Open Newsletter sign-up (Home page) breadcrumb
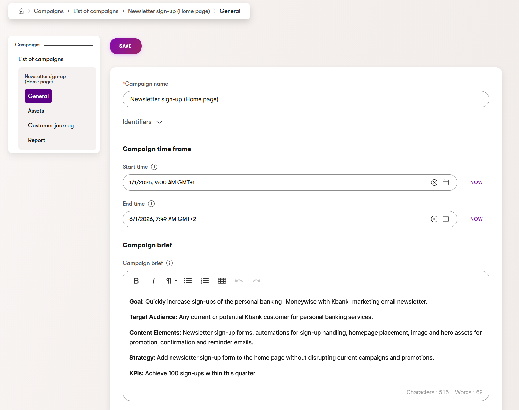 [x=169, y=11]
